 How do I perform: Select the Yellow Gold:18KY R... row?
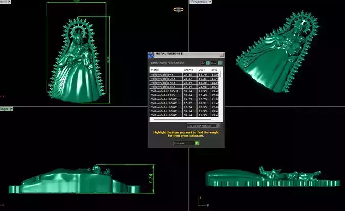(184, 91)
